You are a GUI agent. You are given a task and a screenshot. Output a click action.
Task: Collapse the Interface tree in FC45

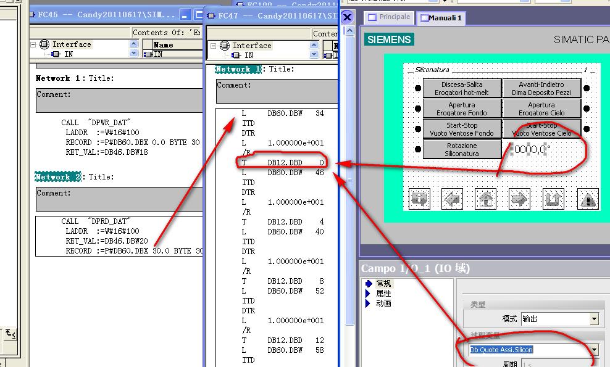33,44
